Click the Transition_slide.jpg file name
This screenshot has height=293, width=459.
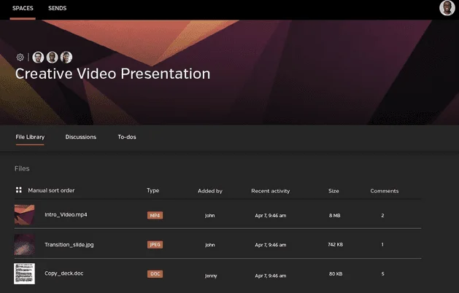pyautogui.click(x=69, y=245)
